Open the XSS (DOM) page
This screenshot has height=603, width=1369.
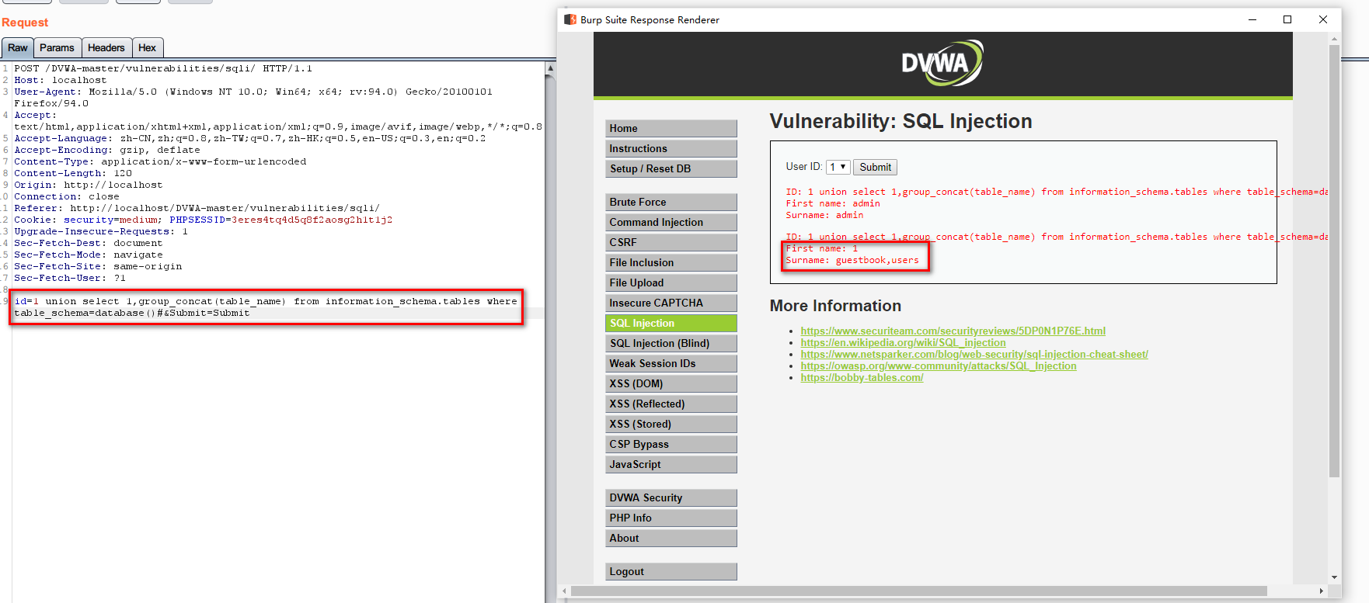(671, 384)
